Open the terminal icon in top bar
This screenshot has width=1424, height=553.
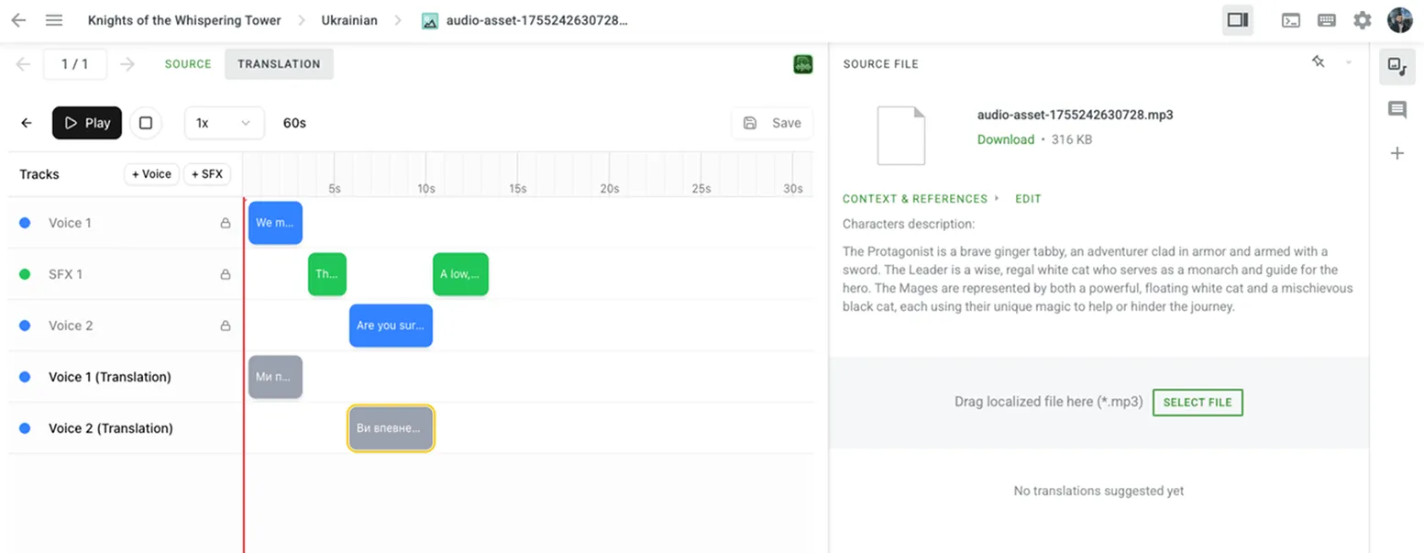(x=1292, y=19)
